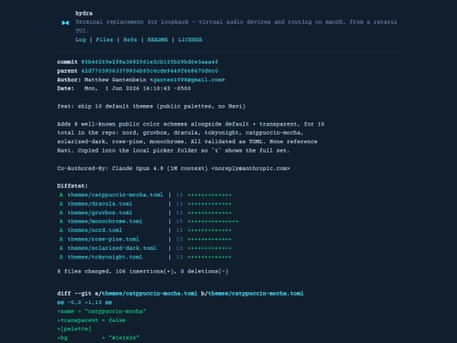The image size is (457, 343).
Task: Click the added line '+[palette]'
Action: point(74,329)
